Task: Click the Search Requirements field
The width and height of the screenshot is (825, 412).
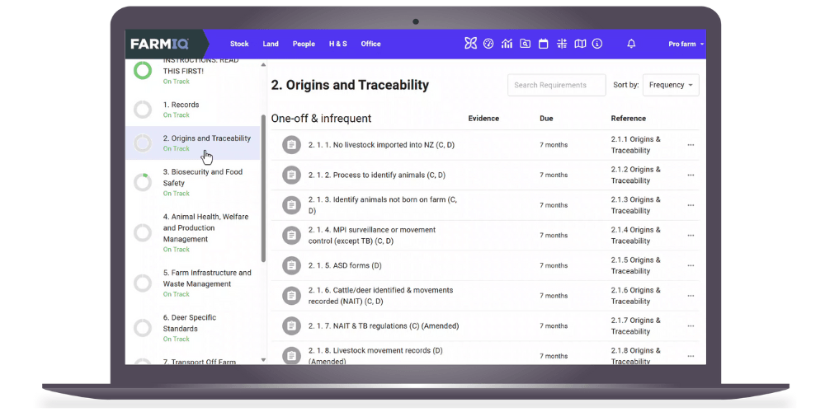Action: coord(556,85)
